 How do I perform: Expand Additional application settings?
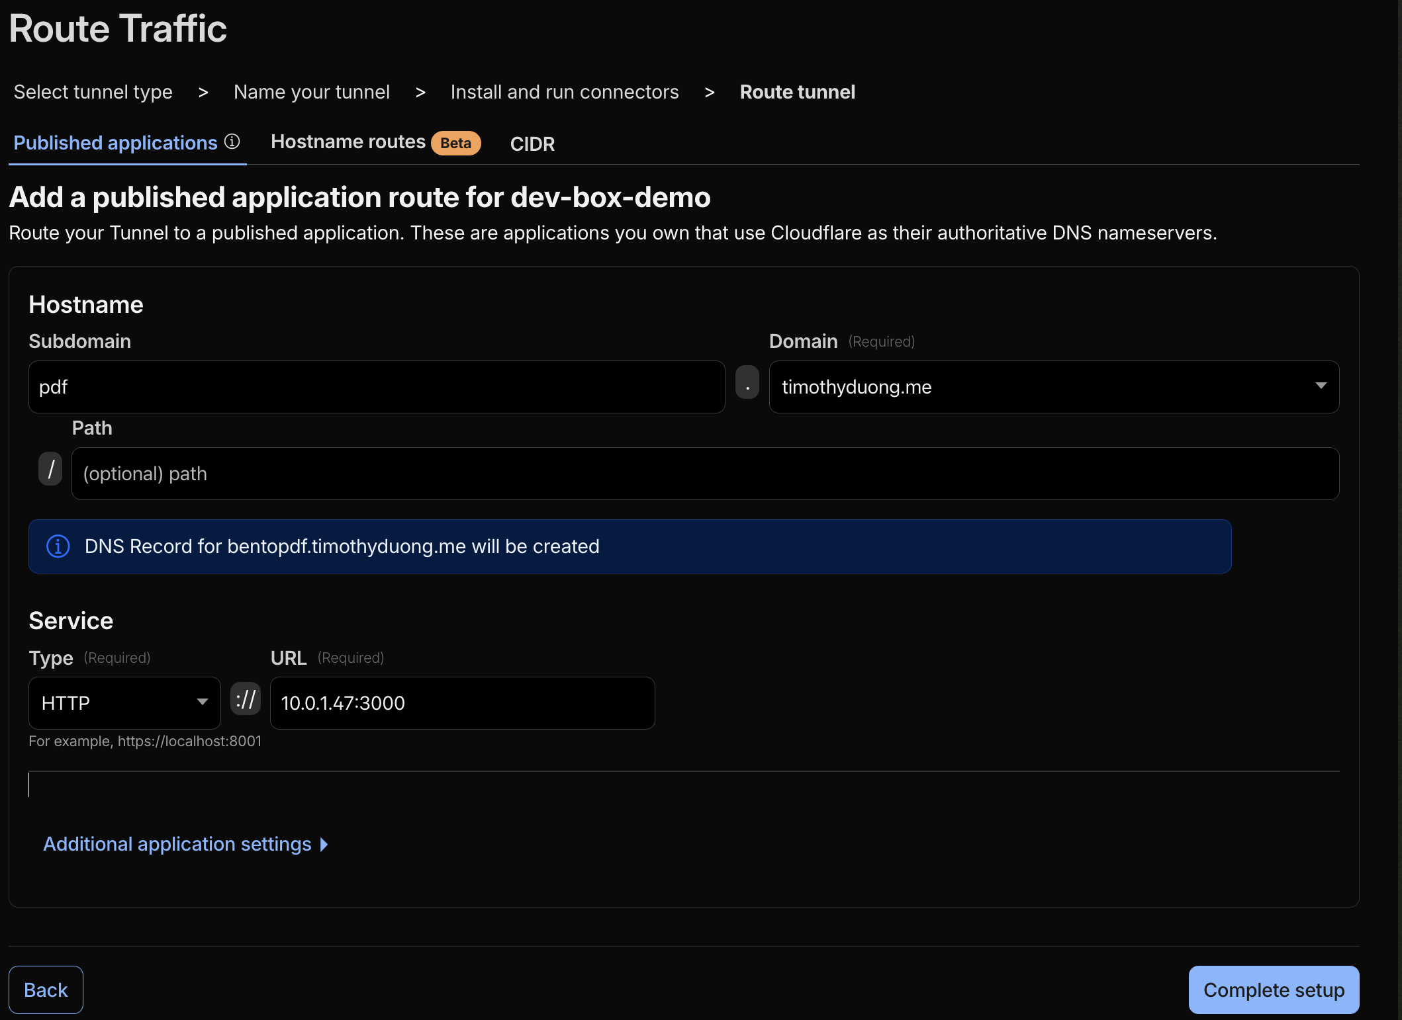(185, 844)
